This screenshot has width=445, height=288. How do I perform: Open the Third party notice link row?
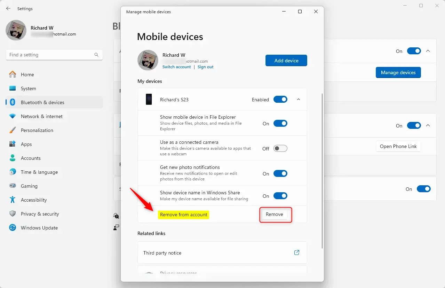(x=222, y=253)
